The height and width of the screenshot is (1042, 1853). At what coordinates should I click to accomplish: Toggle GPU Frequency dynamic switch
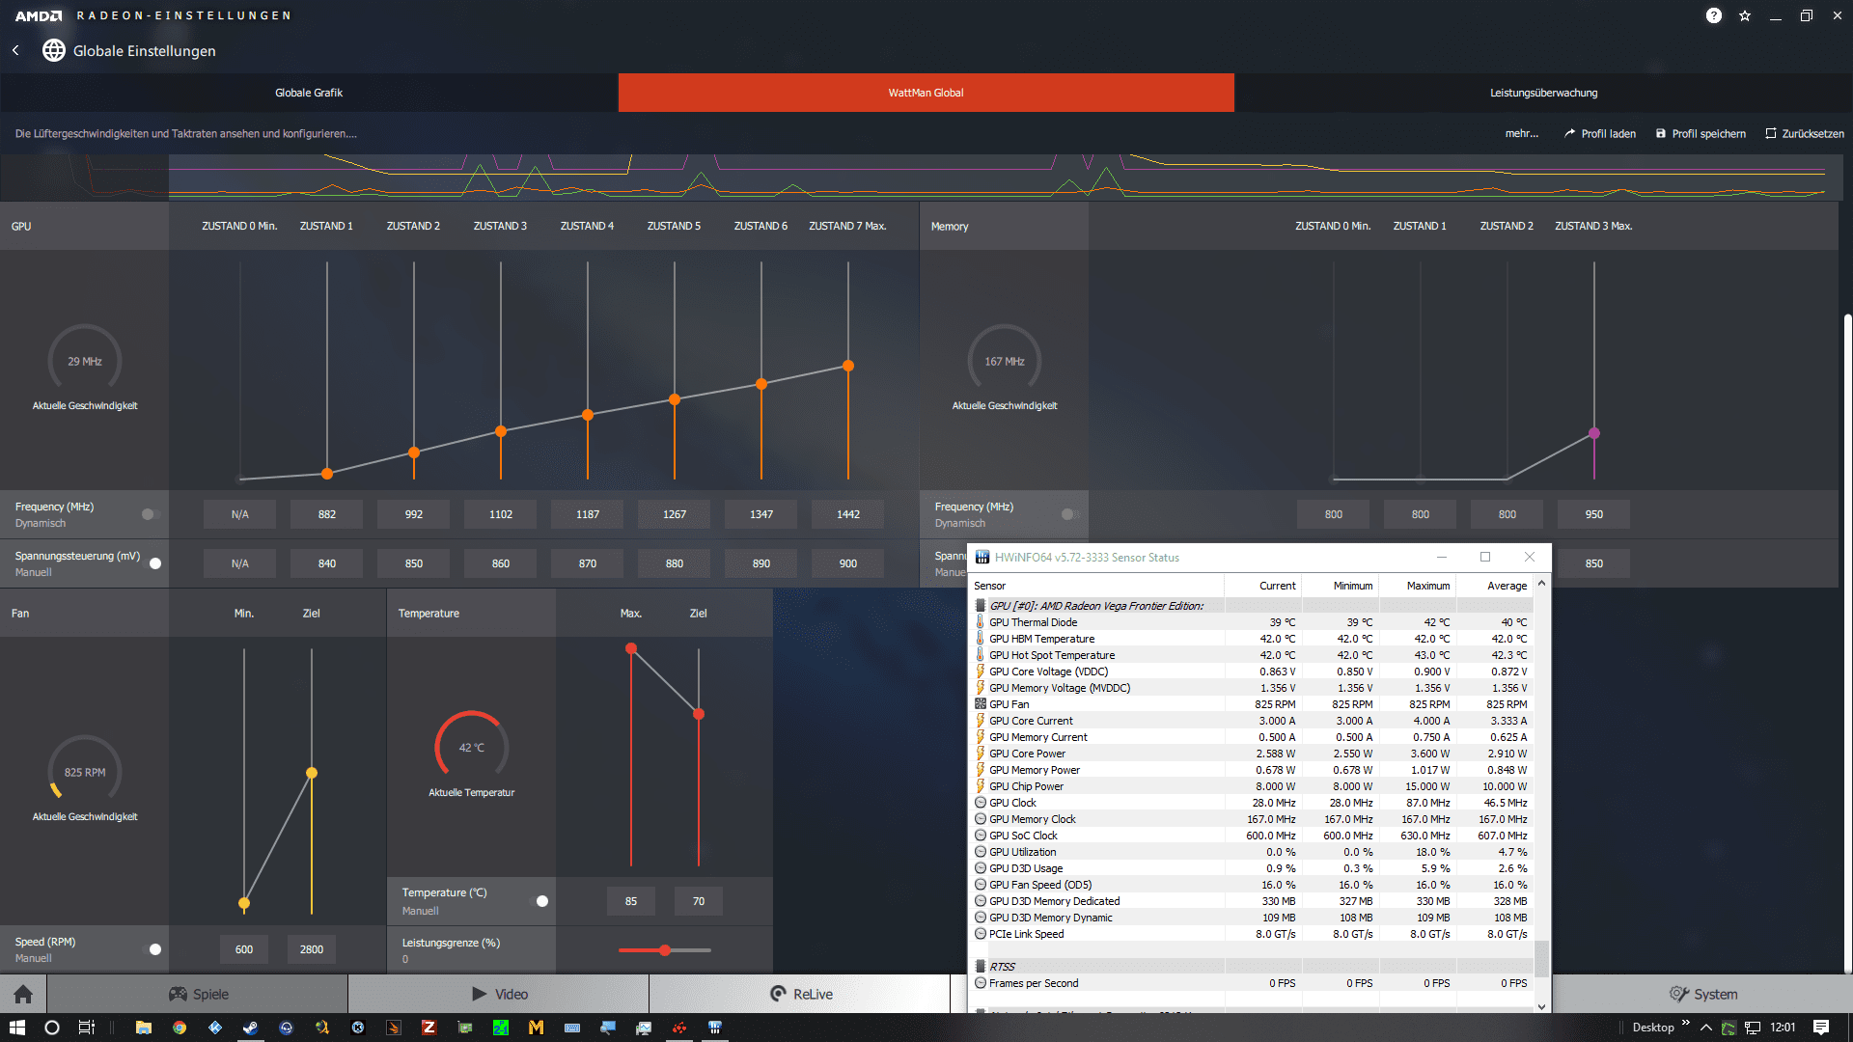pyautogui.click(x=151, y=514)
